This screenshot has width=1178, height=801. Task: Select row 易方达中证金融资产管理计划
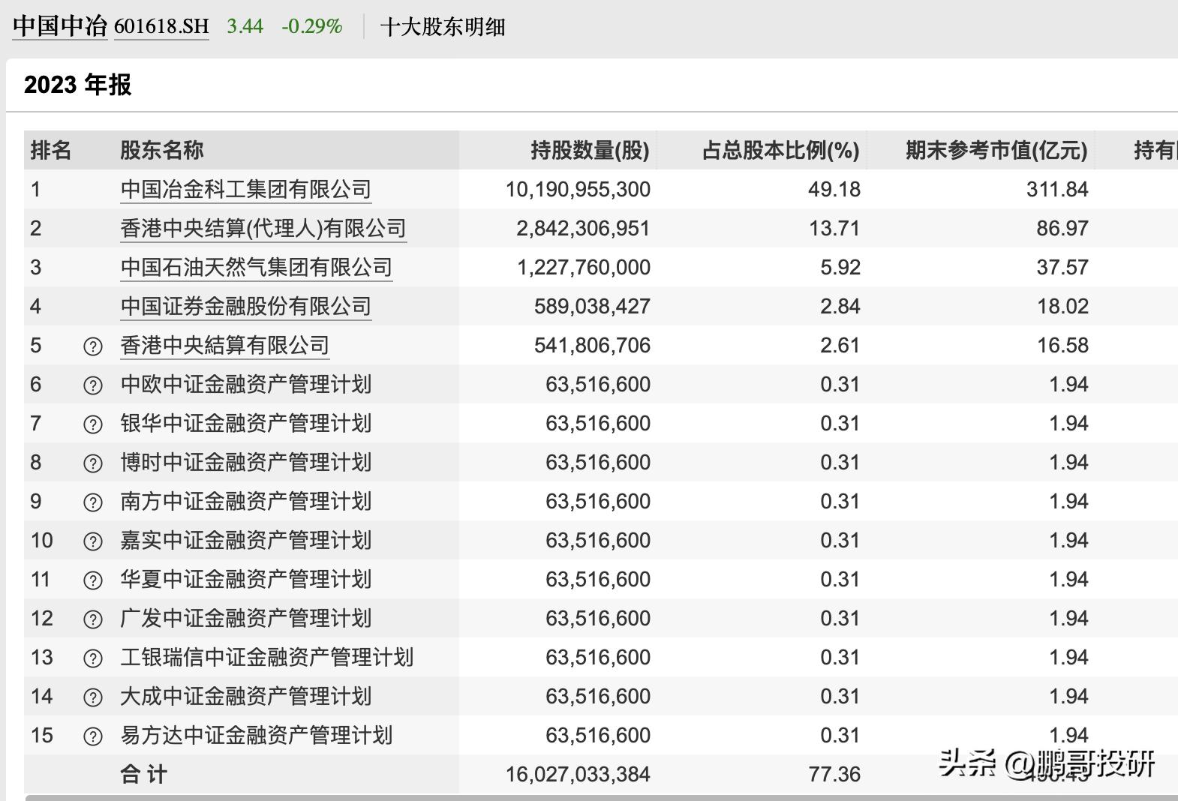click(601, 736)
